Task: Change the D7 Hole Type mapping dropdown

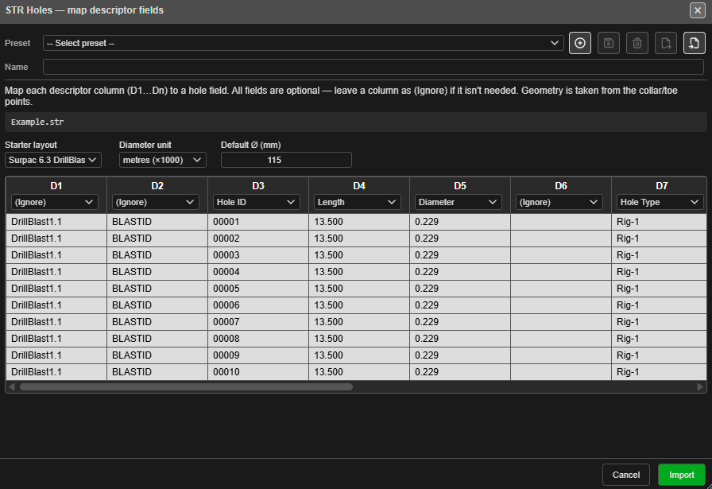Action: [x=660, y=202]
